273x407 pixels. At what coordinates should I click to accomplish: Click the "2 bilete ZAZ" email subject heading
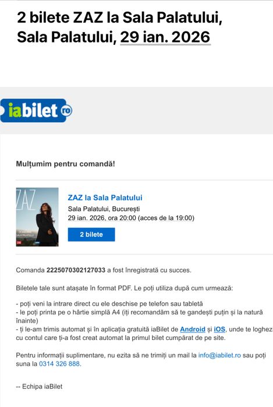pos(119,27)
